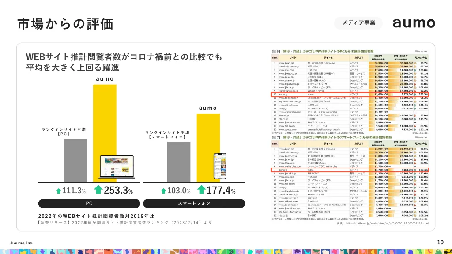Select the slide title 市場からの評価
Image resolution: width=452 pixels, height=254 pixels.
(x=65, y=24)
